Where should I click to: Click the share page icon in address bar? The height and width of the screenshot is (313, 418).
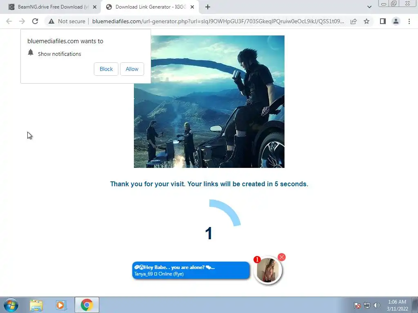coord(354,21)
